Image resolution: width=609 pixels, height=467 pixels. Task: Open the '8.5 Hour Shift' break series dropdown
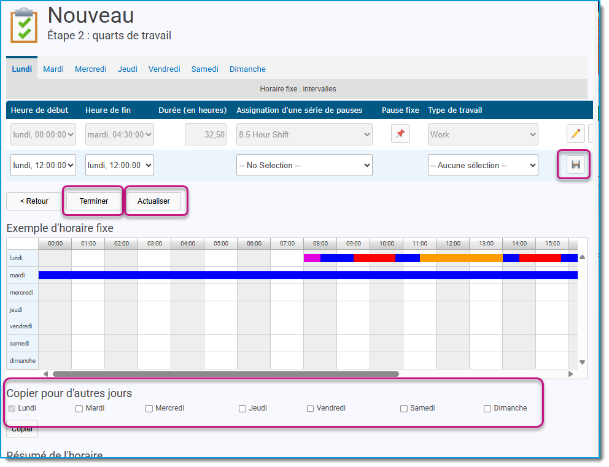point(304,134)
